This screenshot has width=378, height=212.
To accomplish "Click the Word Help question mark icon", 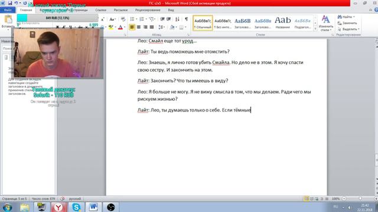I will click(x=376, y=10).
